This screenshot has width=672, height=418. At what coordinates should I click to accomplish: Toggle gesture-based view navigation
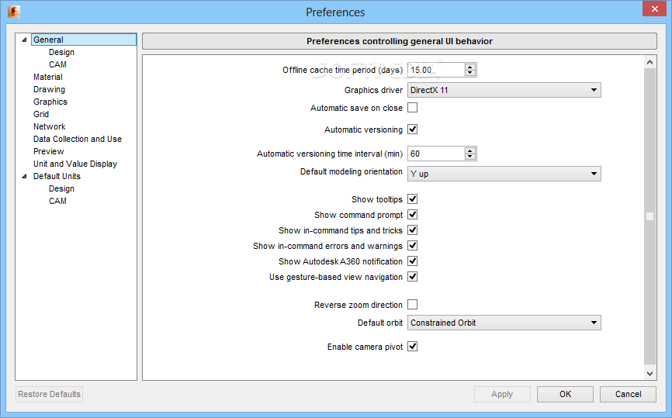tap(412, 277)
